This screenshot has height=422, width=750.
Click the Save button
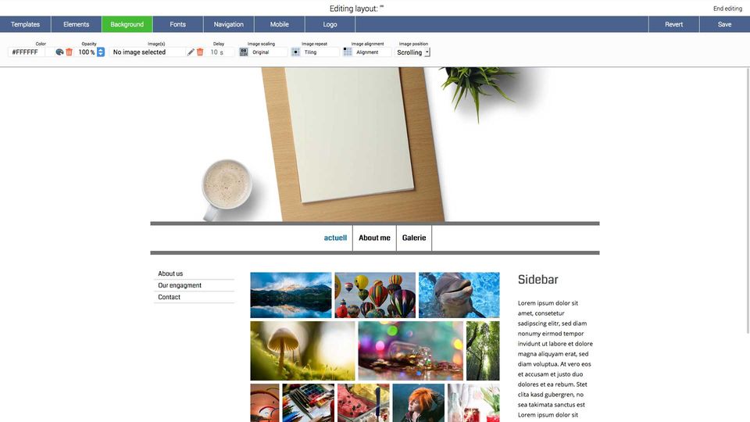(x=724, y=24)
